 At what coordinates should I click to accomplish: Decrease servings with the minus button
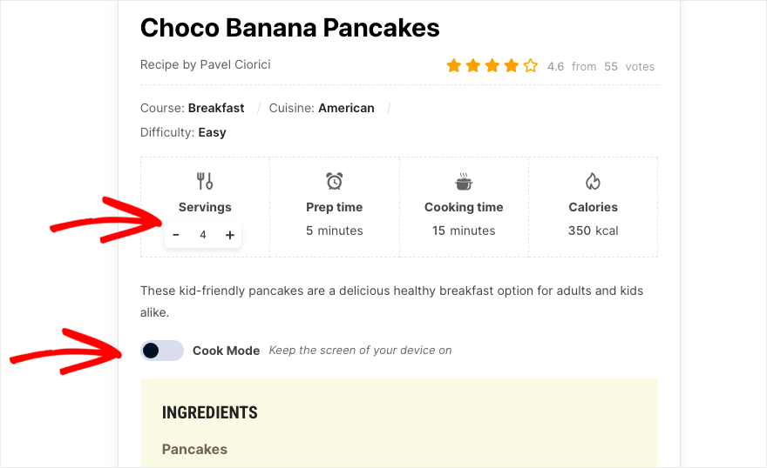(x=176, y=235)
